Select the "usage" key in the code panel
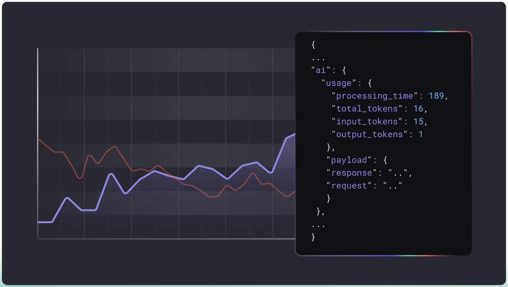508x287 pixels. [338, 83]
